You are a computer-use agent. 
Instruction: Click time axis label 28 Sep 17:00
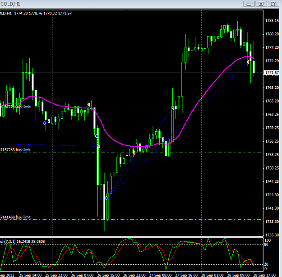point(264,275)
